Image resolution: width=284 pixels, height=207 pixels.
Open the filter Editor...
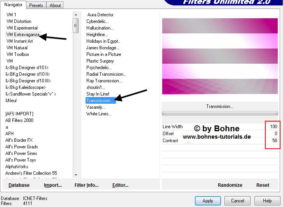[120, 185]
